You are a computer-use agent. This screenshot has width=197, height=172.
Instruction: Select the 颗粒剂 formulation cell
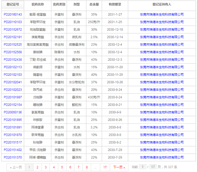click(x=76, y=105)
